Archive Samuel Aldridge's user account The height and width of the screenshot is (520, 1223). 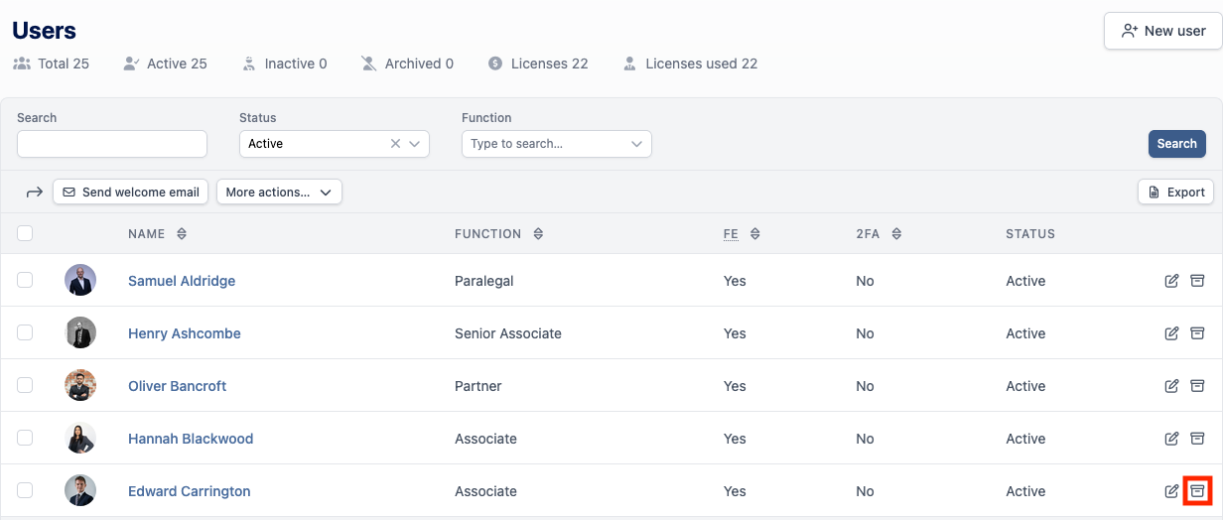1197,281
